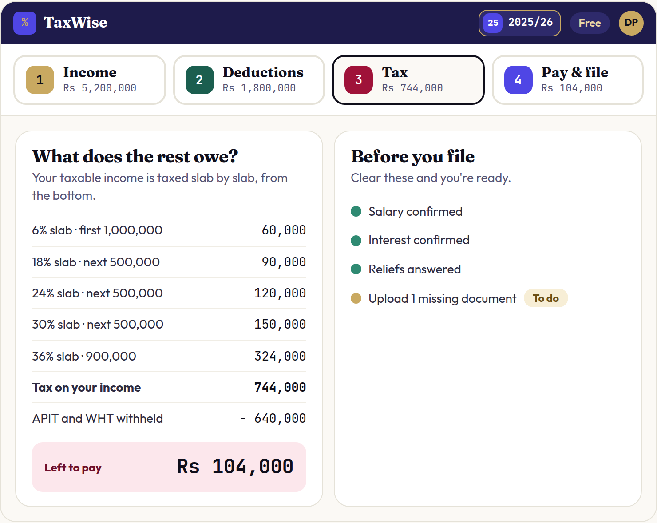This screenshot has width=657, height=523.
Task: Click the green dot beside Reliefs answered
Action: pyautogui.click(x=356, y=269)
